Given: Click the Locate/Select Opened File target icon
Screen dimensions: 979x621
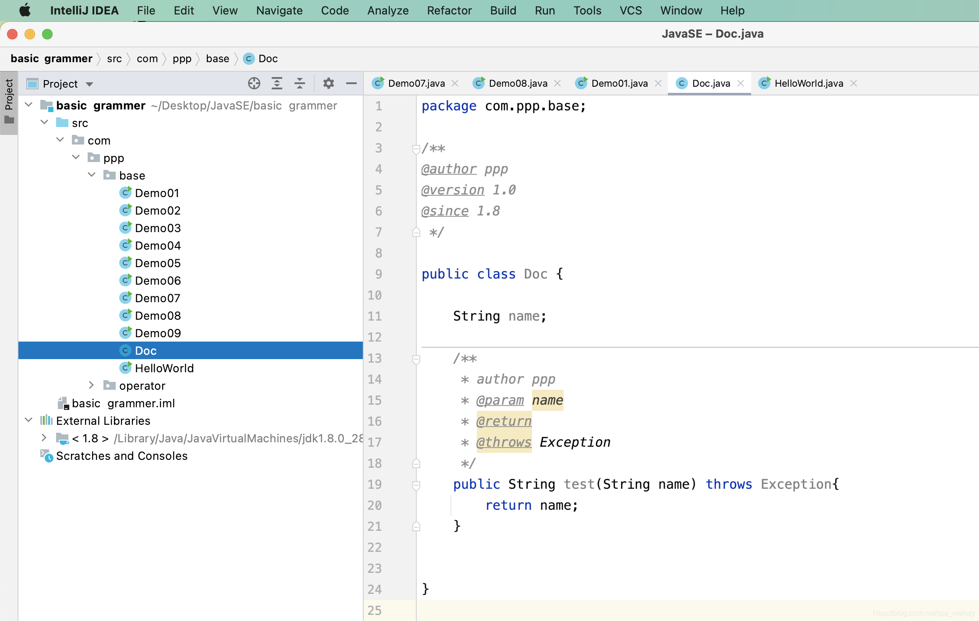Looking at the screenshot, I should 254,83.
